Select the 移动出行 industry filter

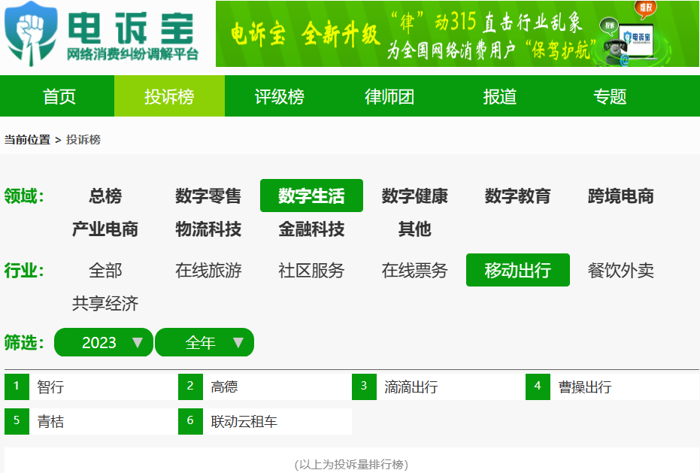[x=518, y=270]
